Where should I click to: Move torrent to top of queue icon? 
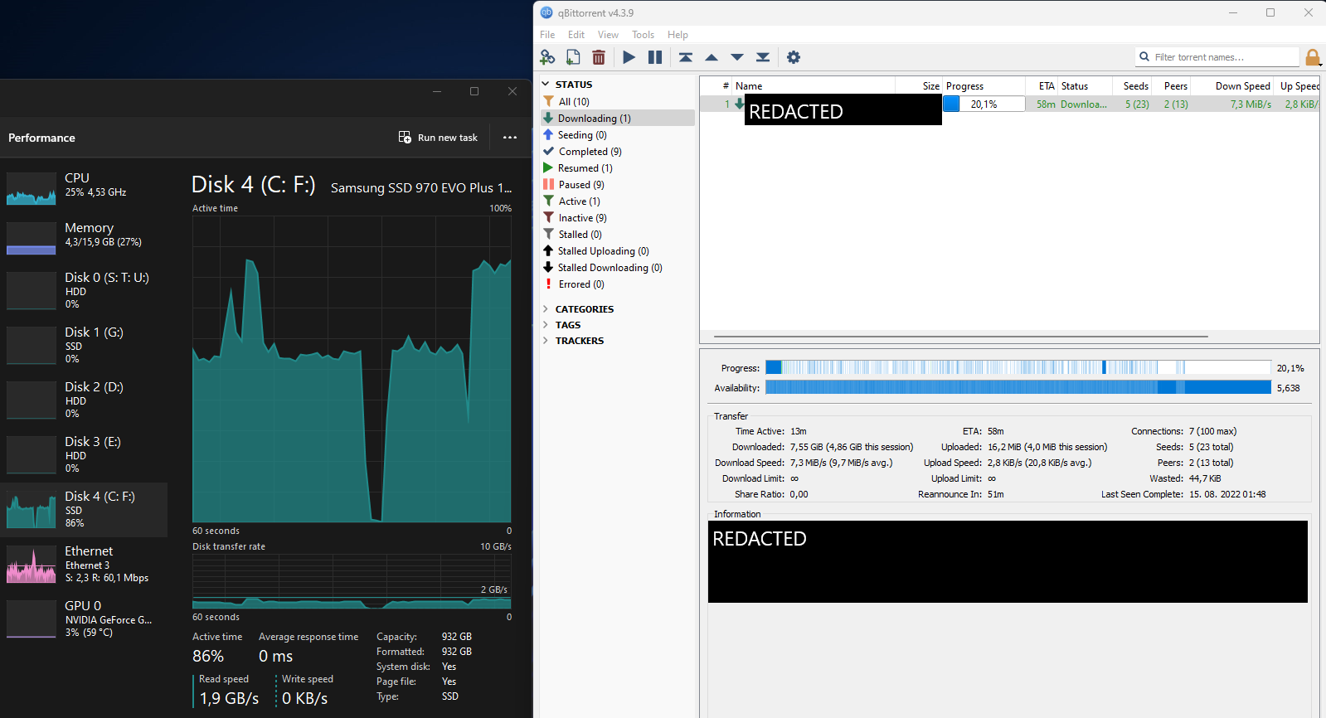pyautogui.click(x=686, y=57)
